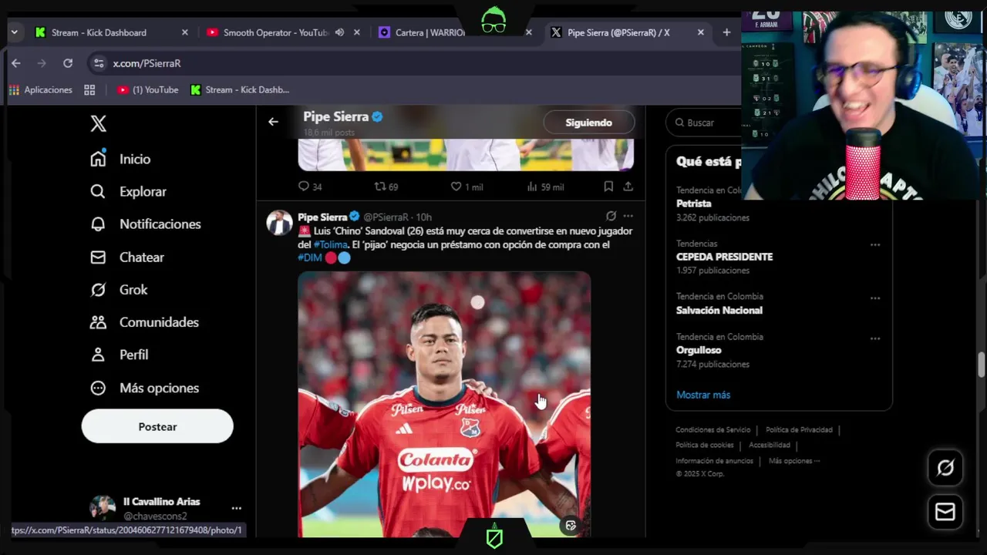View analytics showing 59 mil views
This screenshot has height=555, width=987.
(x=545, y=187)
